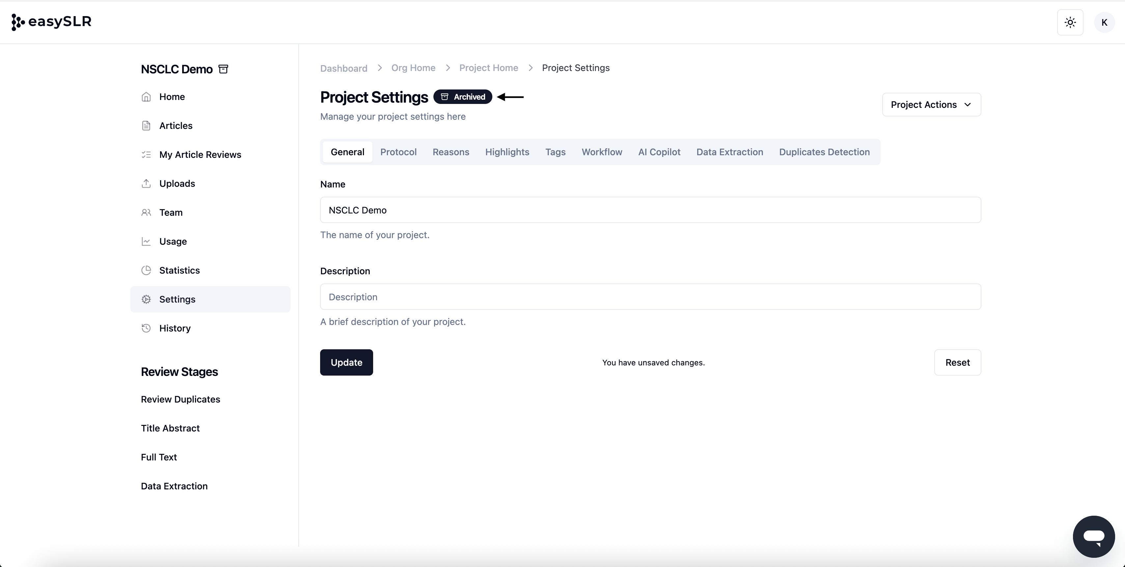Toggle the light/dark theme sun icon
The height and width of the screenshot is (567, 1125).
(x=1070, y=22)
